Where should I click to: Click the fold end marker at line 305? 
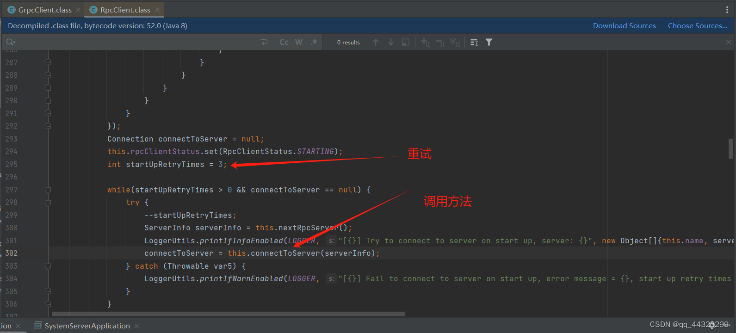tap(48, 291)
